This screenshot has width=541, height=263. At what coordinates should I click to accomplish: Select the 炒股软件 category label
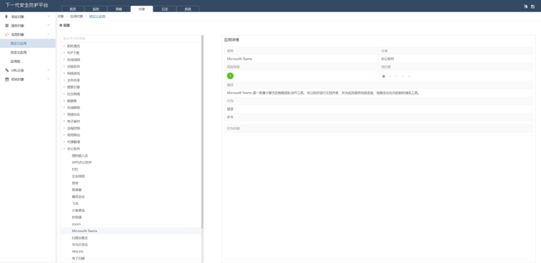pos(74,66)
